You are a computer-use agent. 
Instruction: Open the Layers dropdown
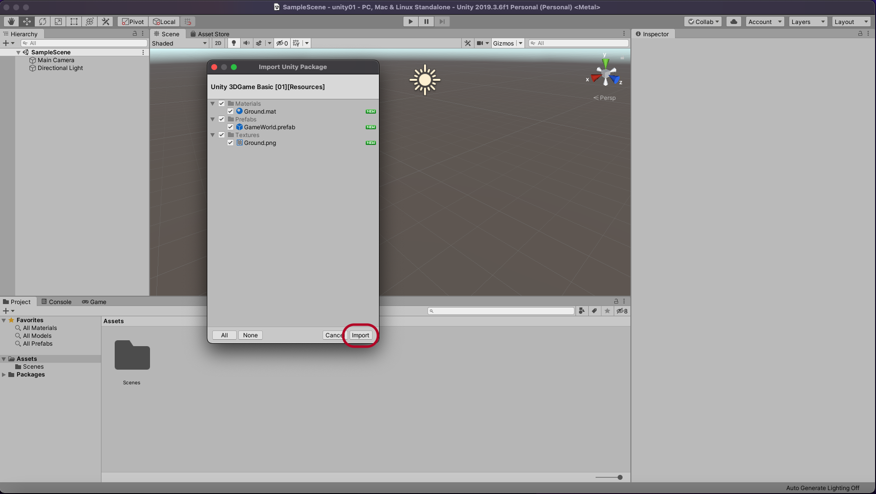pyautogui.click(x=808, y=22)
